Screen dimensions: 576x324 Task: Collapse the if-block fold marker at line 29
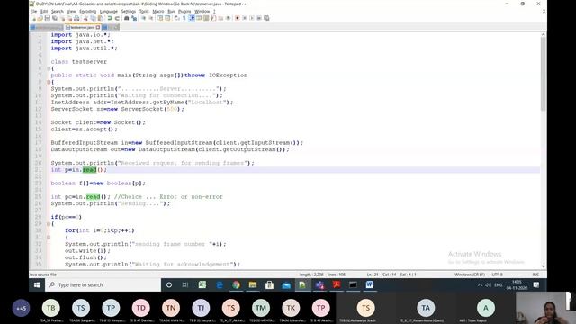click(x=49, y=224)
